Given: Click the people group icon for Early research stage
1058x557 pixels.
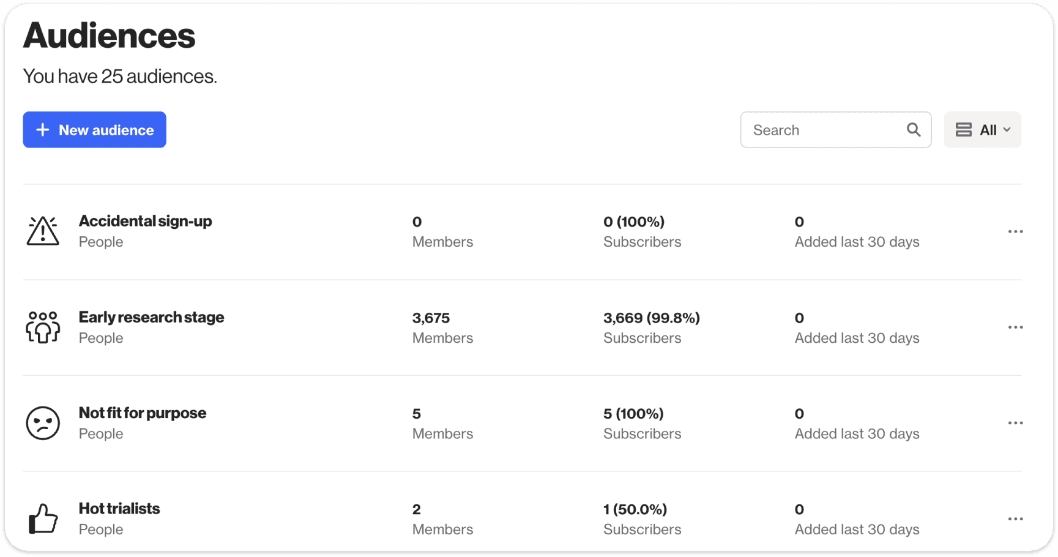Looking at the screenshot, I should click(x=43, y=327).
